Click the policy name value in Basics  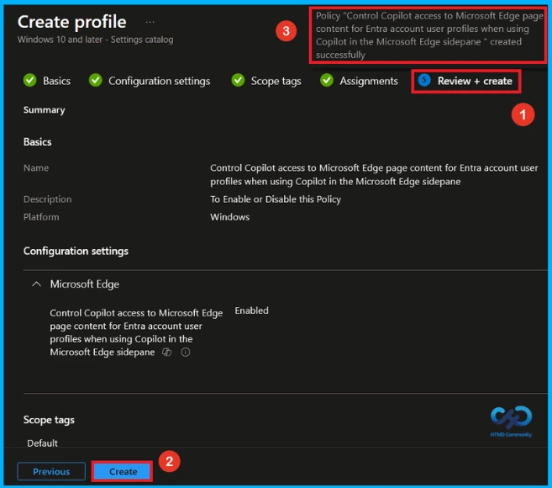coord(374,174)
